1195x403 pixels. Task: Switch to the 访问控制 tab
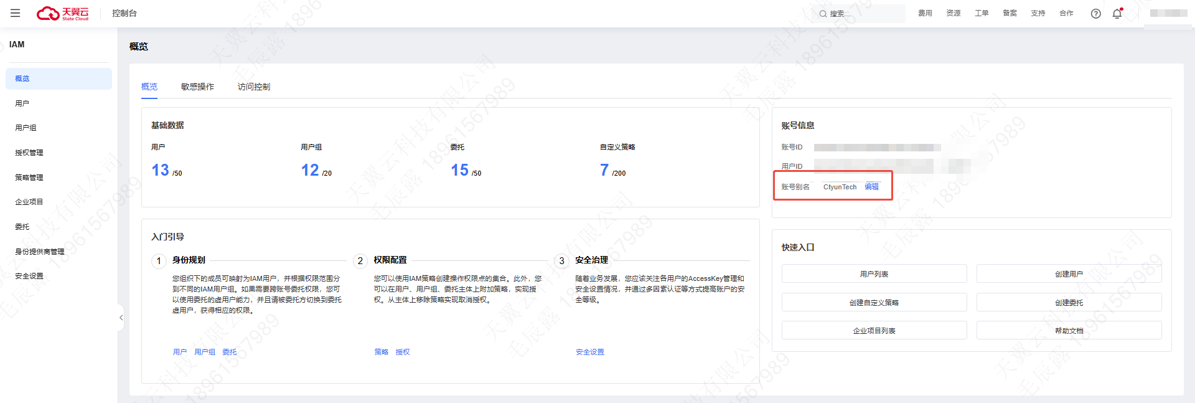(254, 87)
